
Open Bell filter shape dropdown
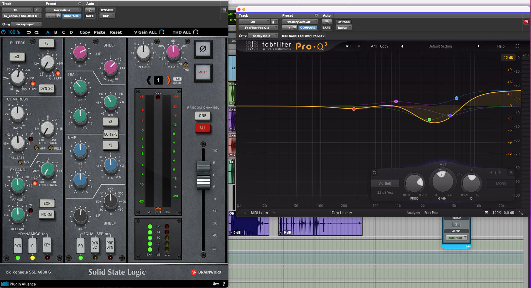385,183
